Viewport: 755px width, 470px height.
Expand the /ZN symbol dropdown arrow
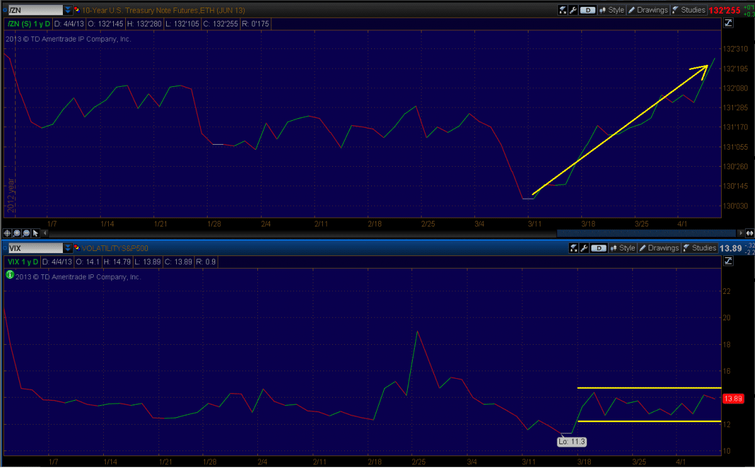[67, 10]
